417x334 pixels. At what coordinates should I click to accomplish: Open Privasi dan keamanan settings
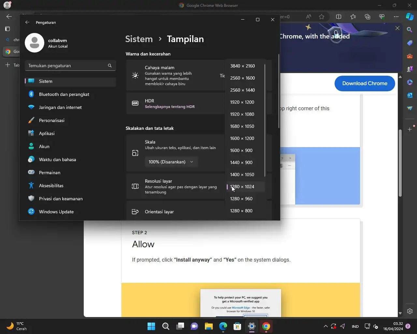70,199
